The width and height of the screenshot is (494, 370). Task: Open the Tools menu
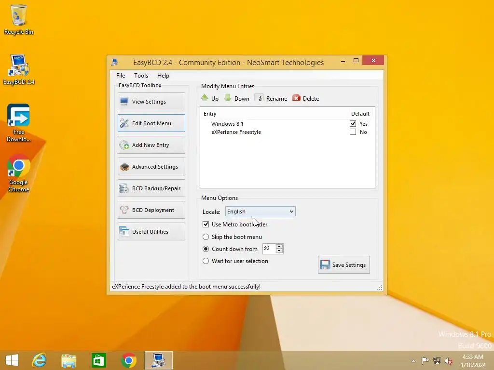[x=141, y=76]
